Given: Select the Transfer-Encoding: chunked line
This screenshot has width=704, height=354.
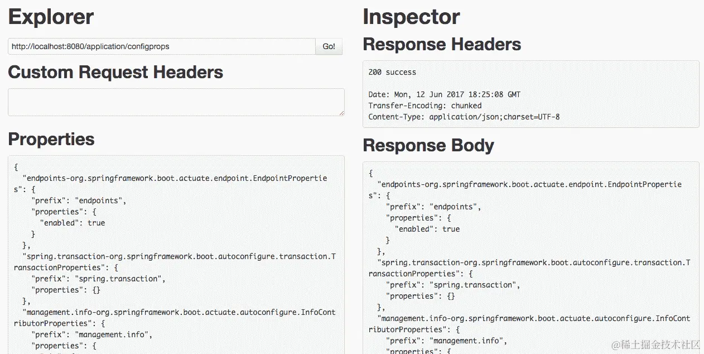Looking at the screenshot, I should pos(425,106).
